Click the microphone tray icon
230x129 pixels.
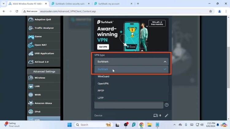coord(186,125)
